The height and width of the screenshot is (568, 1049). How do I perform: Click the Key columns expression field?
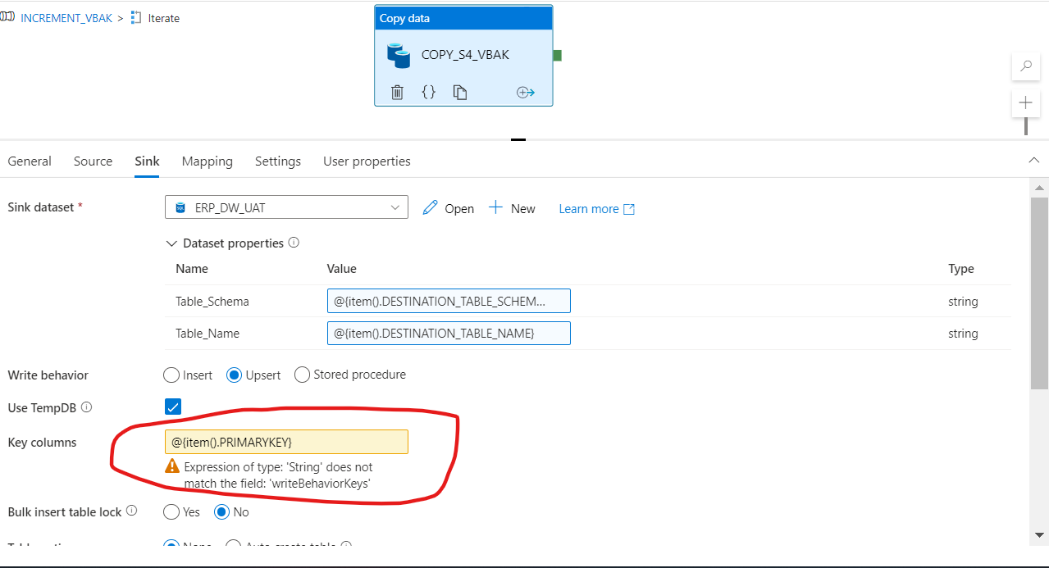(286, 442)
